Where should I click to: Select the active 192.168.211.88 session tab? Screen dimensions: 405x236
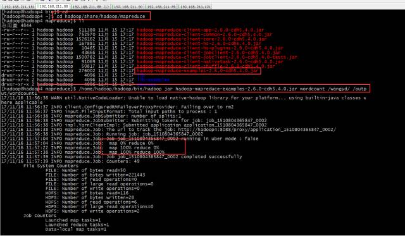pos(53,6)
